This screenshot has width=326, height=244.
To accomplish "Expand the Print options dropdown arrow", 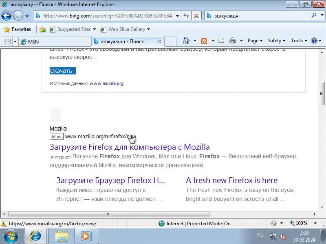I will click(241, 41).
